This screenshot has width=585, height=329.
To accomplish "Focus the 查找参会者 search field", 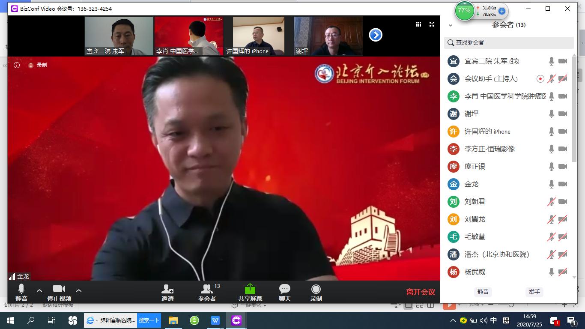I will pos(509,42).
